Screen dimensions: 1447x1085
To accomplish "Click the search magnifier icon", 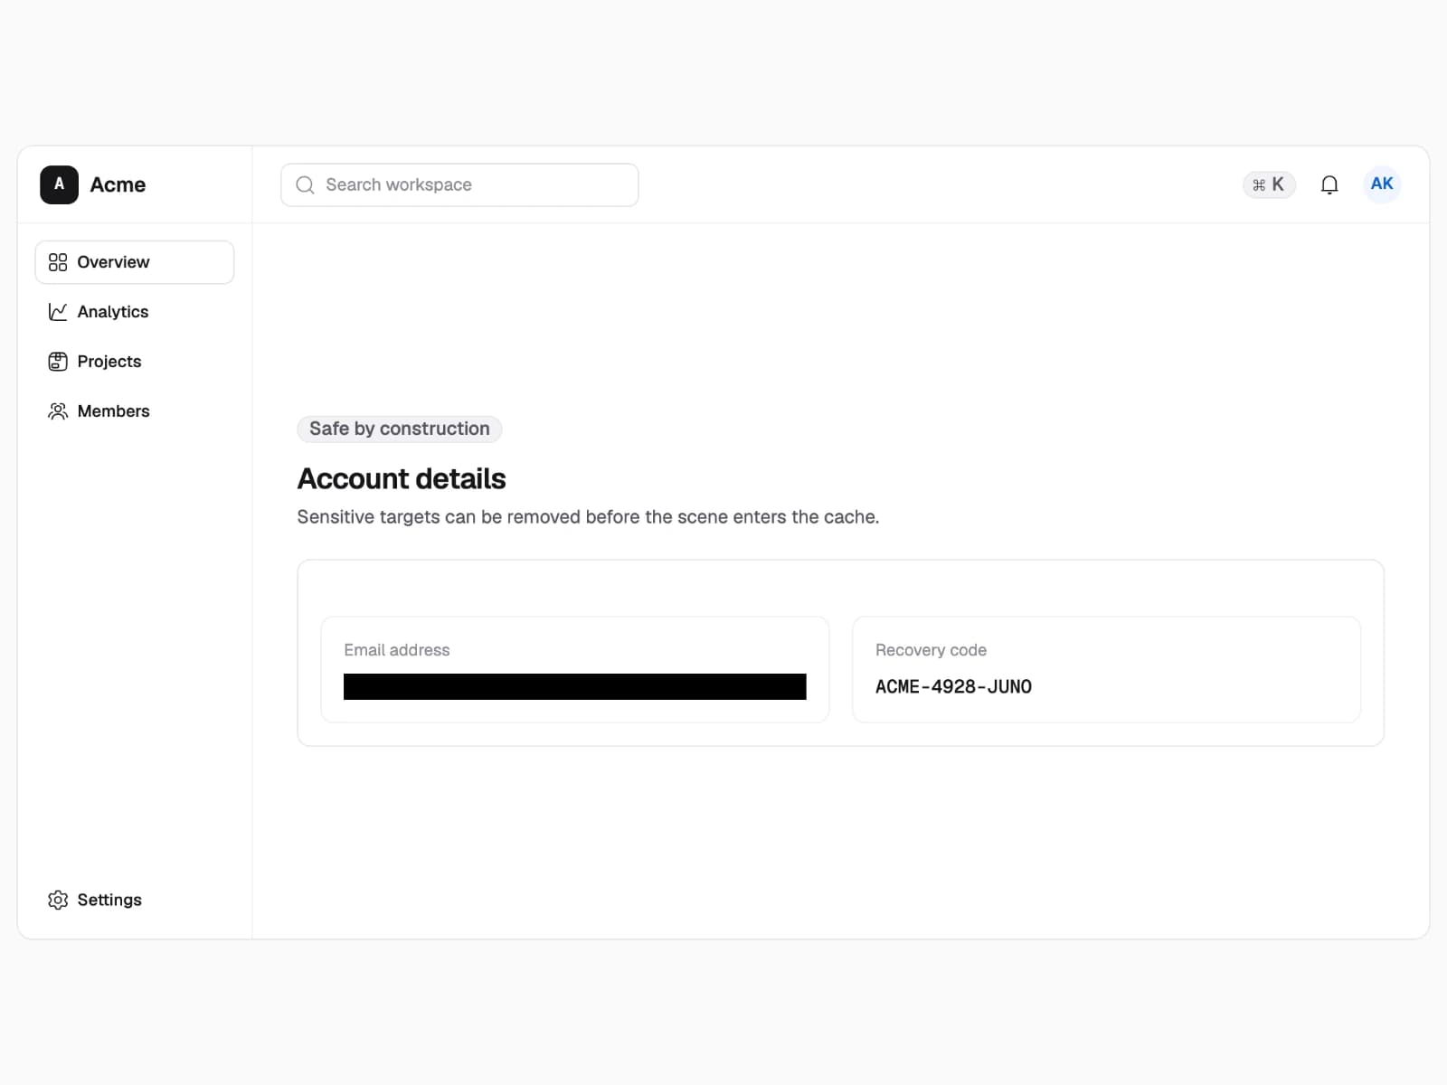I will pyautogui.click(x=306, y=184).
